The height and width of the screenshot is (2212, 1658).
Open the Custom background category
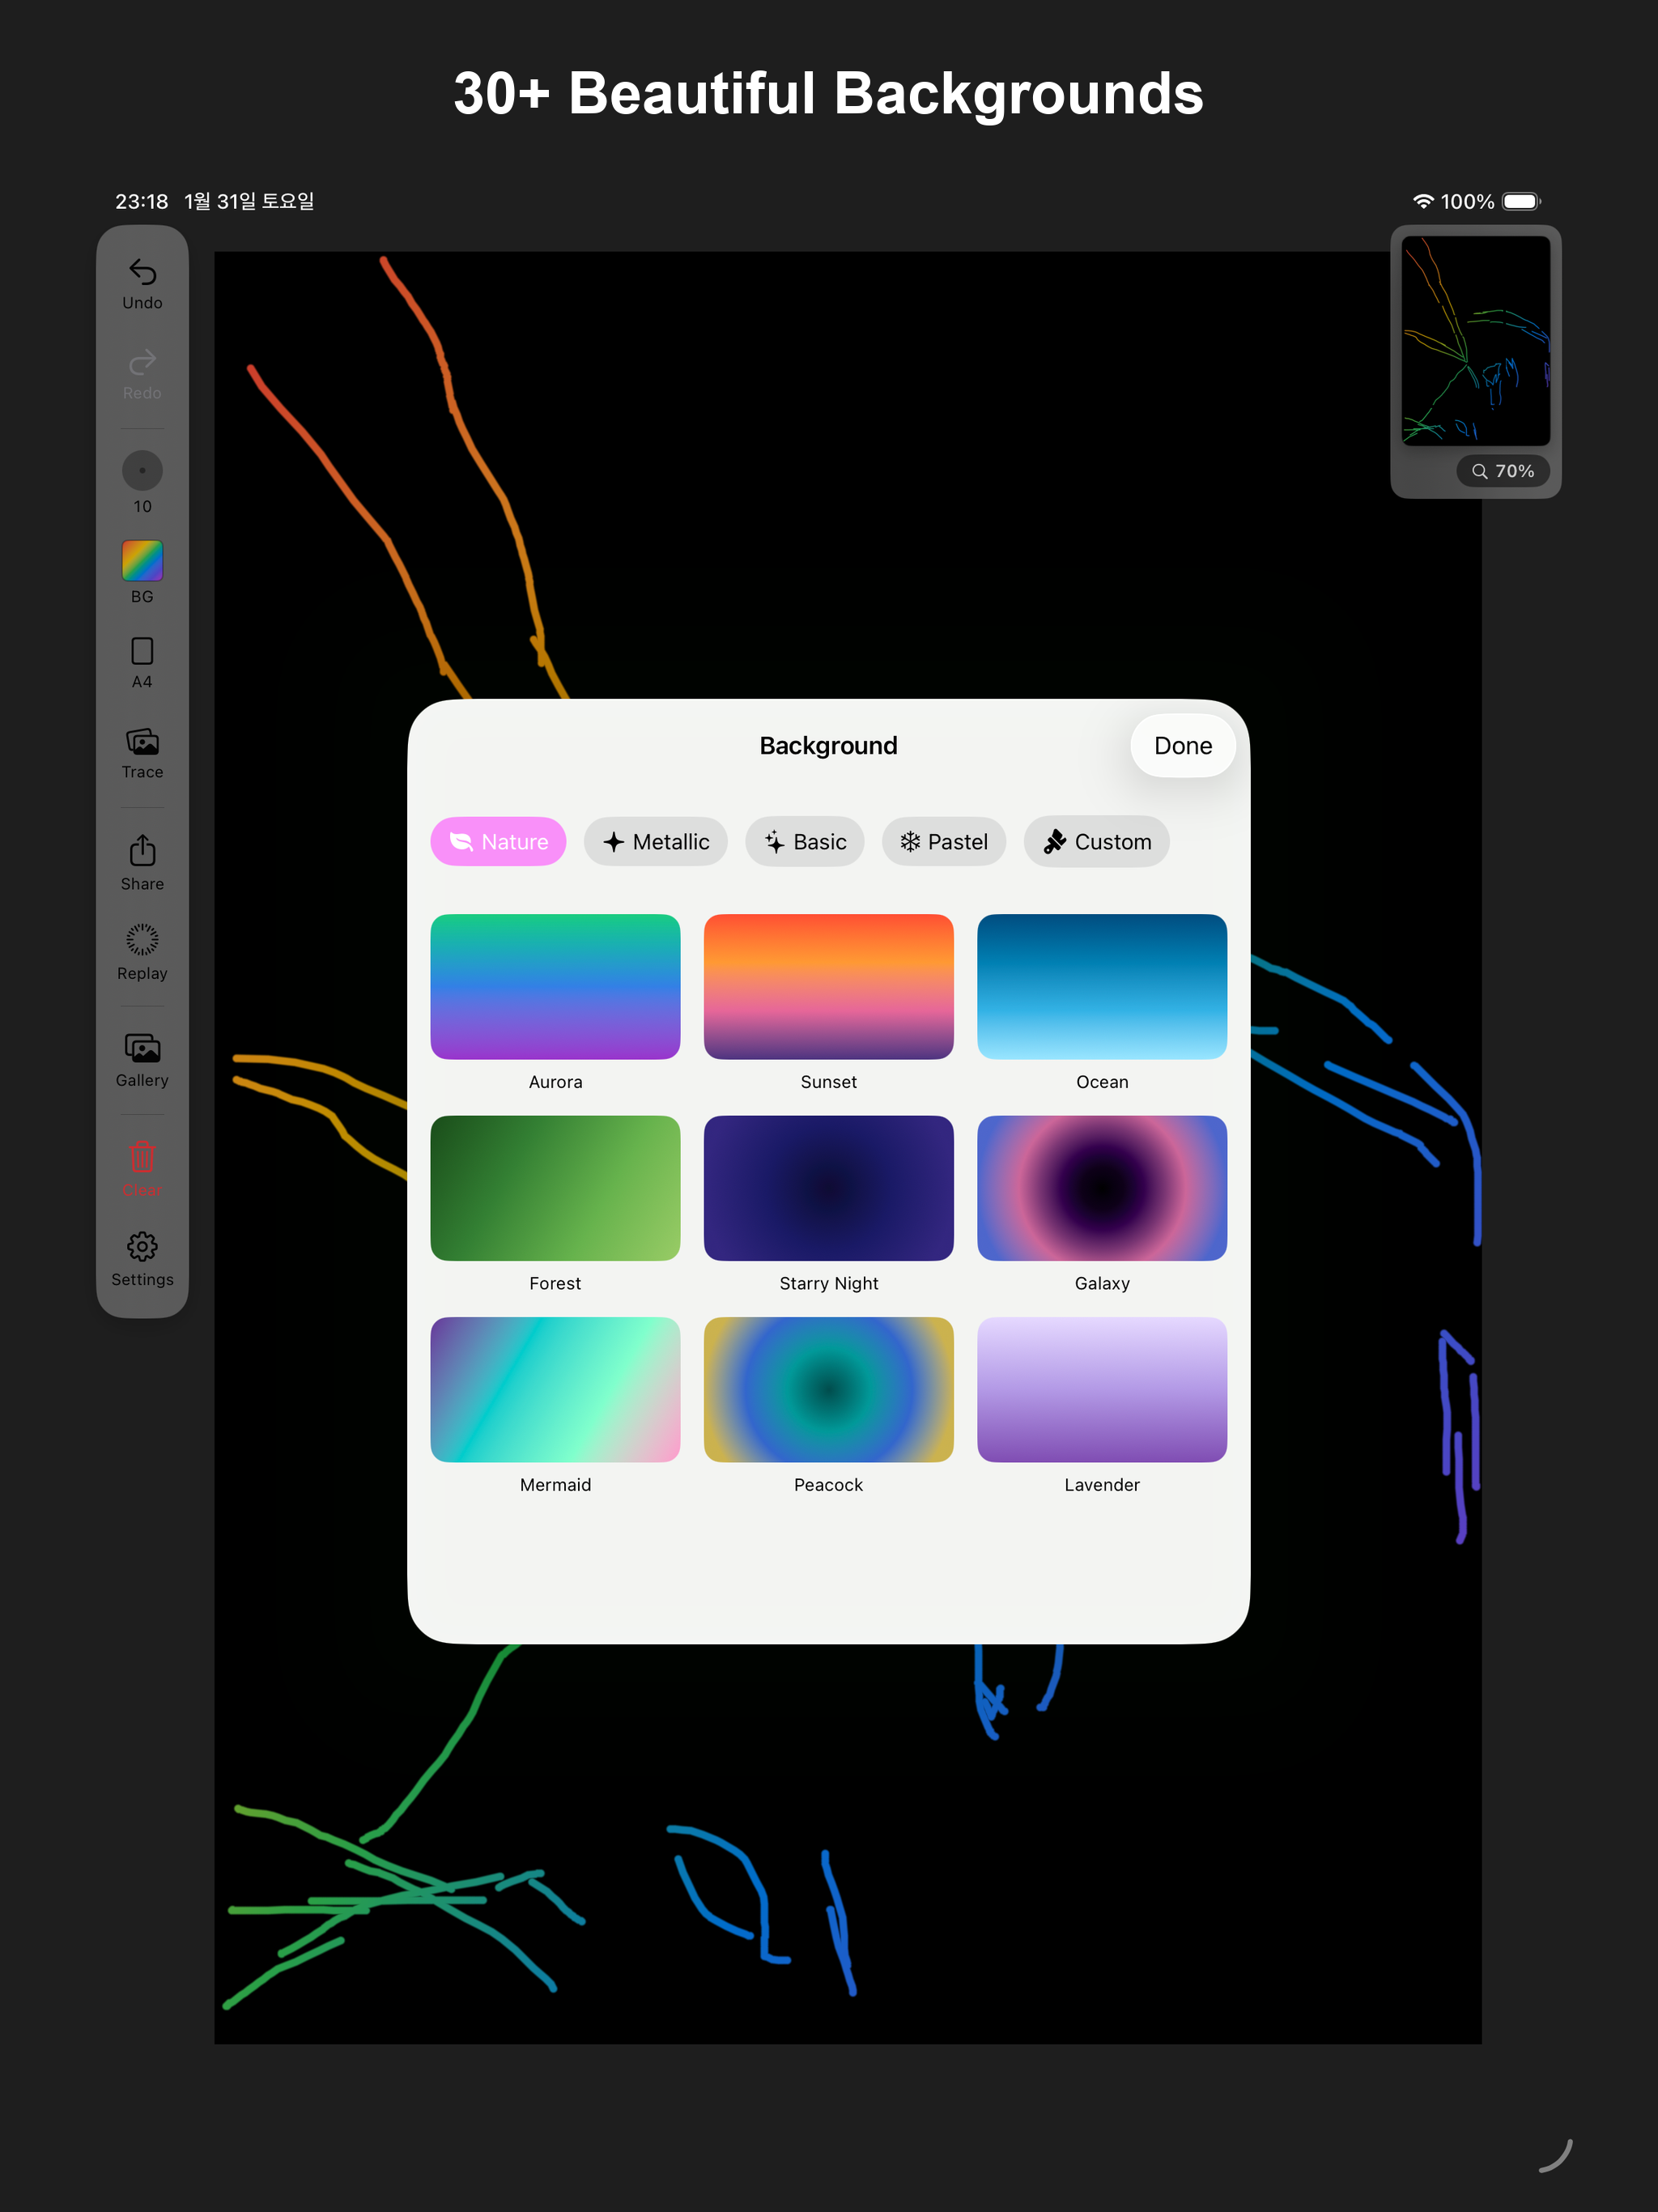click(1097, 842)
